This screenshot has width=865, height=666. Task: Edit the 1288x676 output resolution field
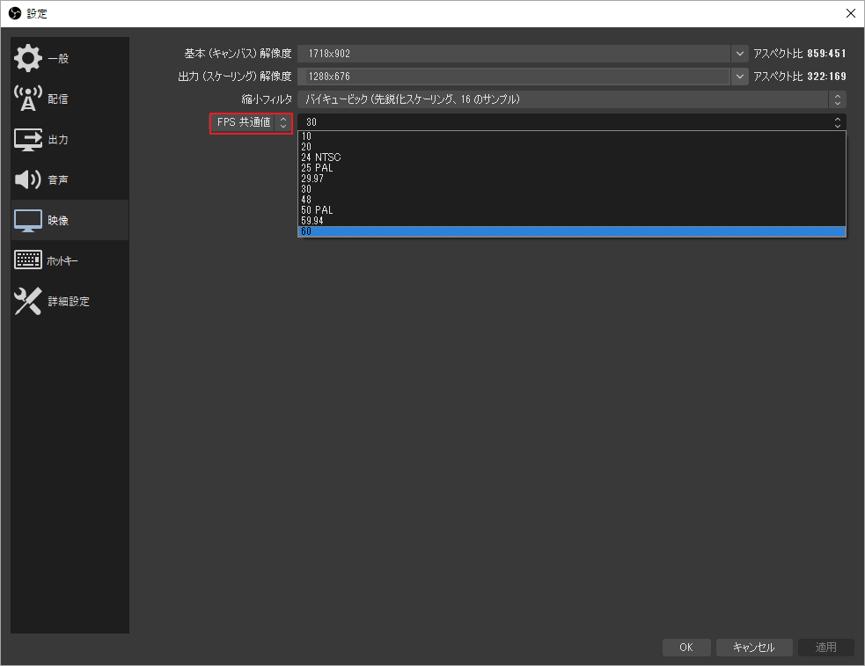click(514, 76)
